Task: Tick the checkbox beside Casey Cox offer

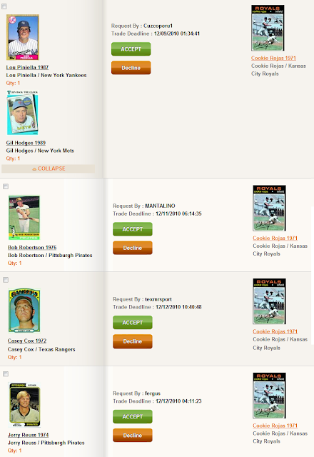Action: click(x=6, y=280)
